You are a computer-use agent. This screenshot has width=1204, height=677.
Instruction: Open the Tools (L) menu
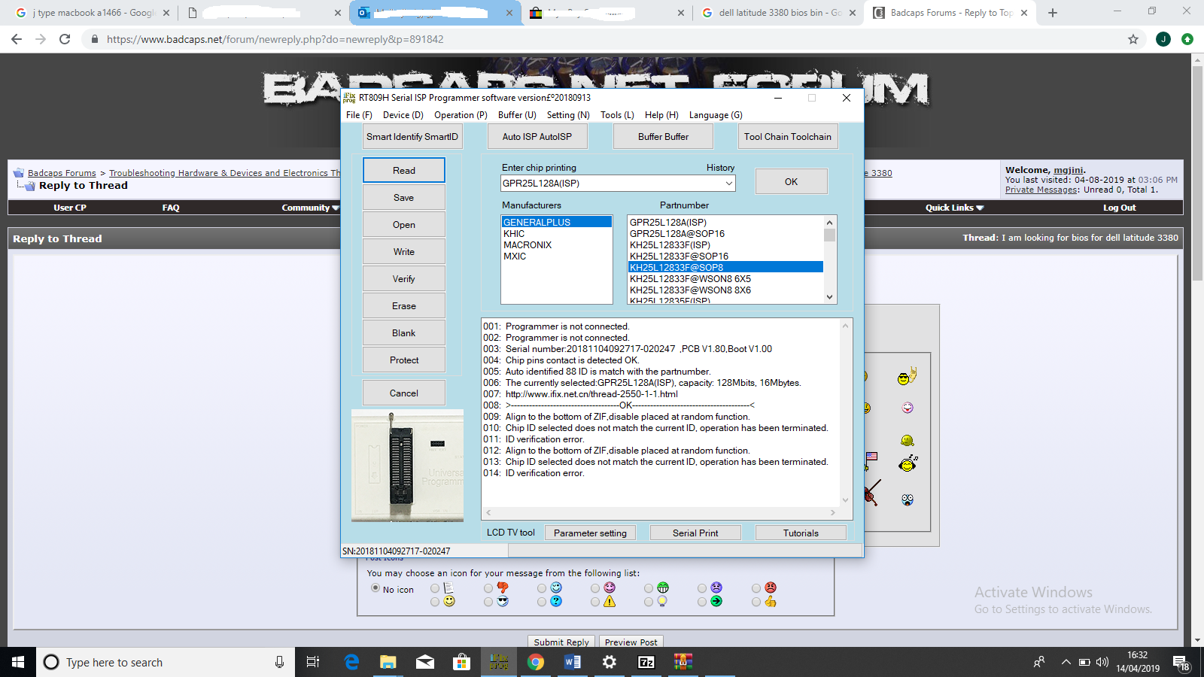[616, 115]
